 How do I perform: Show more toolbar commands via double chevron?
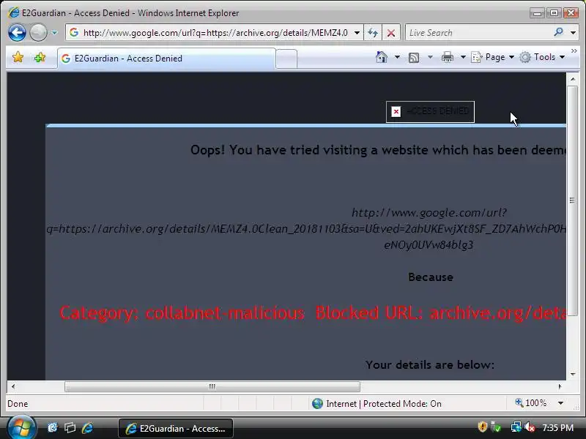point(574,50)
